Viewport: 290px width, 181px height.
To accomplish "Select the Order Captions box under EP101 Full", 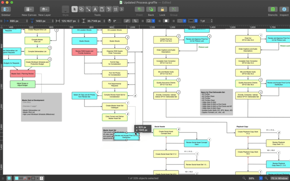I will (166, 51).
